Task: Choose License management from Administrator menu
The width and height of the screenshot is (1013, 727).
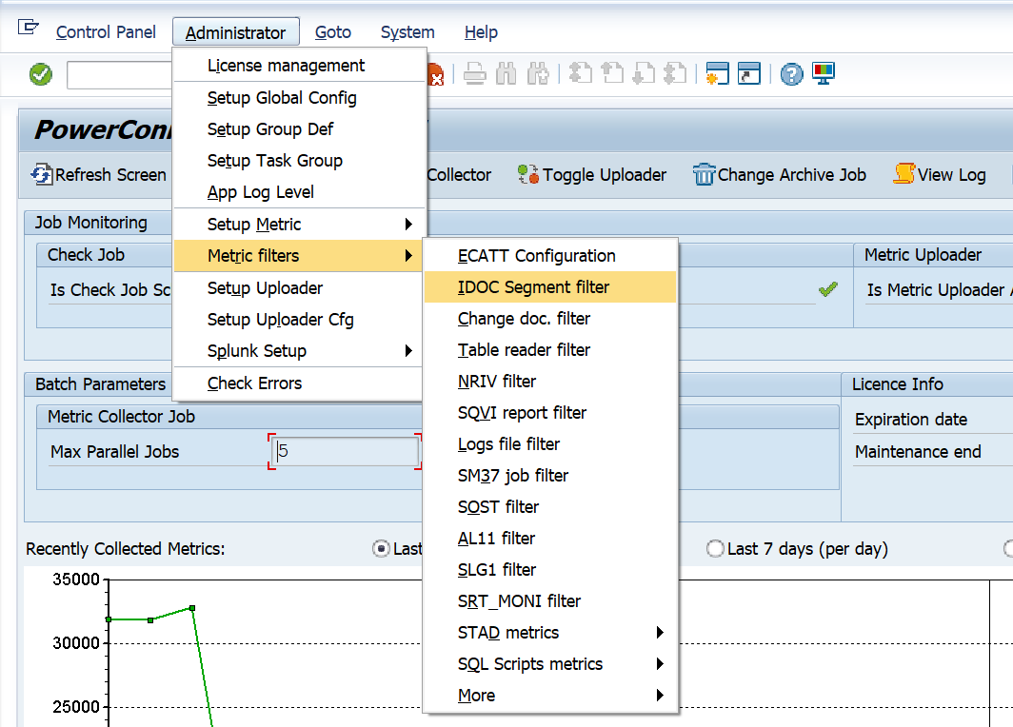Action: 286,66
